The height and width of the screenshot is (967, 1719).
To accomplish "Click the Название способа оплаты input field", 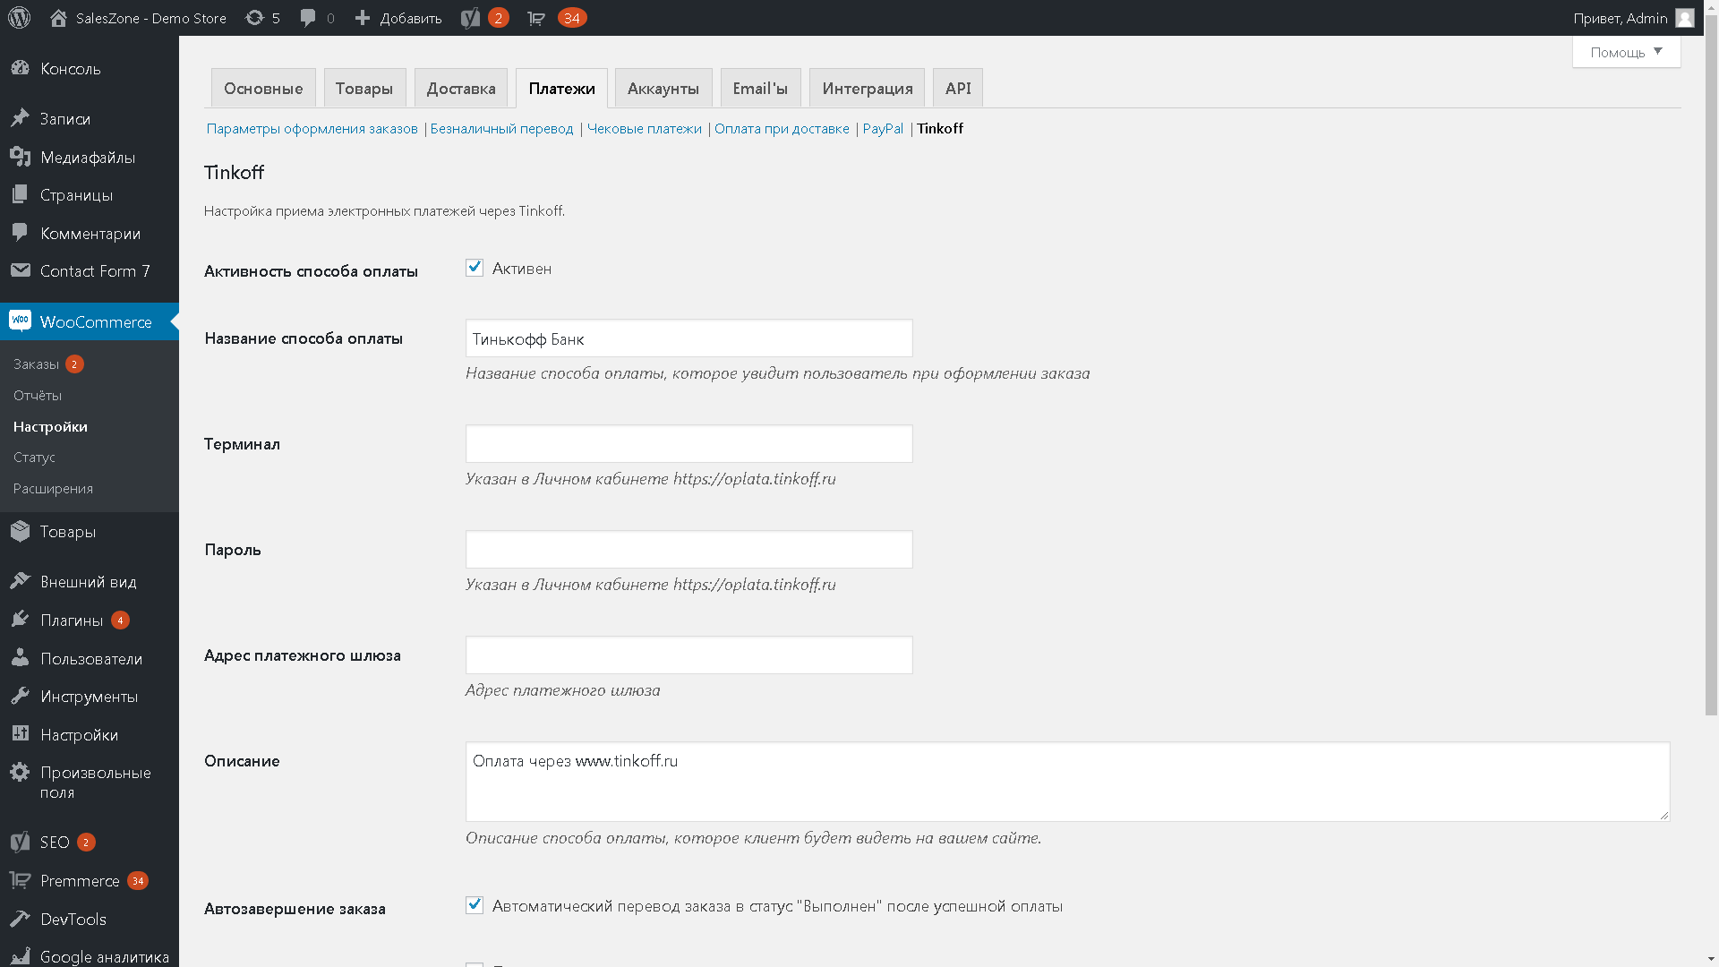I will click(x=688, y=338).
